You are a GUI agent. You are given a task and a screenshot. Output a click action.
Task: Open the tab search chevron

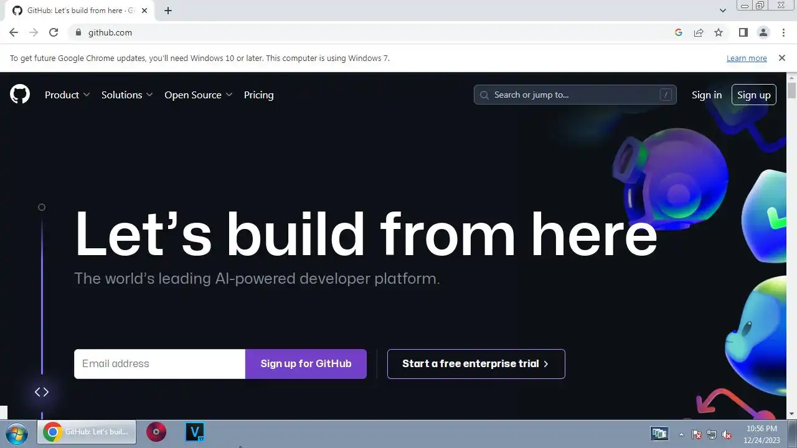click(722, 11)
